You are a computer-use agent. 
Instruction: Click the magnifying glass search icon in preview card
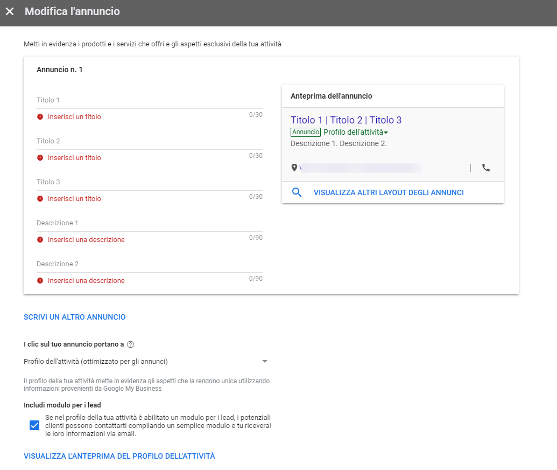297,192
